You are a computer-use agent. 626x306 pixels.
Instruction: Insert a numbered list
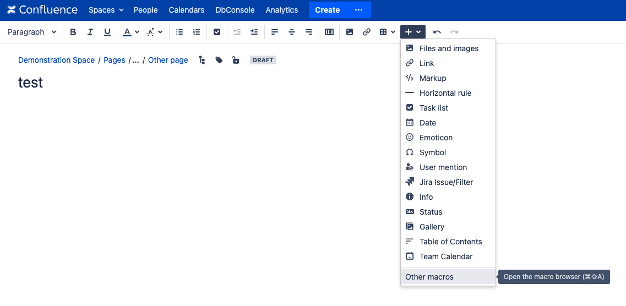coord(197,32)
